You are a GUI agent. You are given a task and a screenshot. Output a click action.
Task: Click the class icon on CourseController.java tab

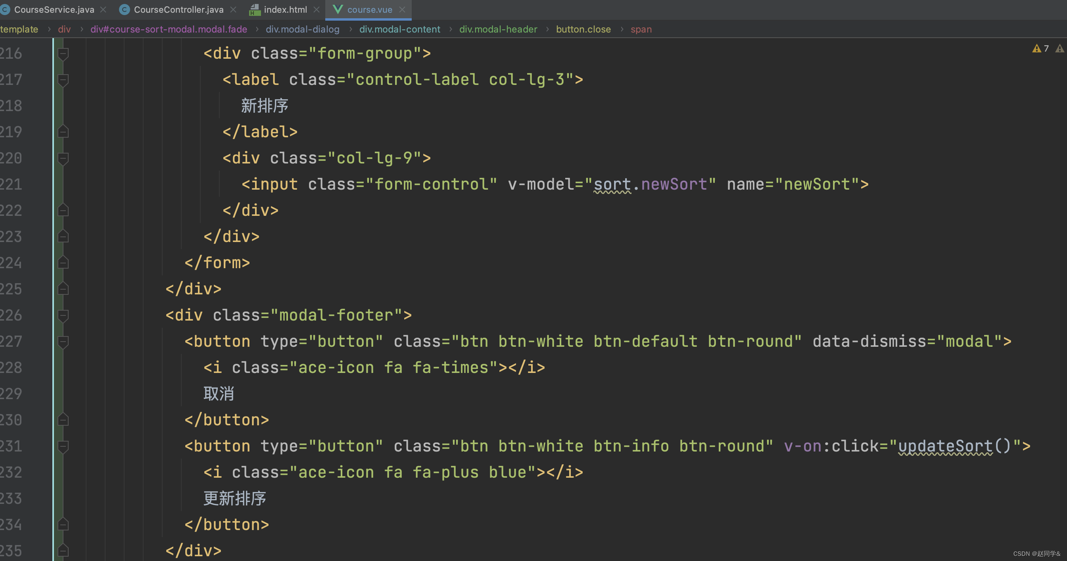click(x=124, y=10)
